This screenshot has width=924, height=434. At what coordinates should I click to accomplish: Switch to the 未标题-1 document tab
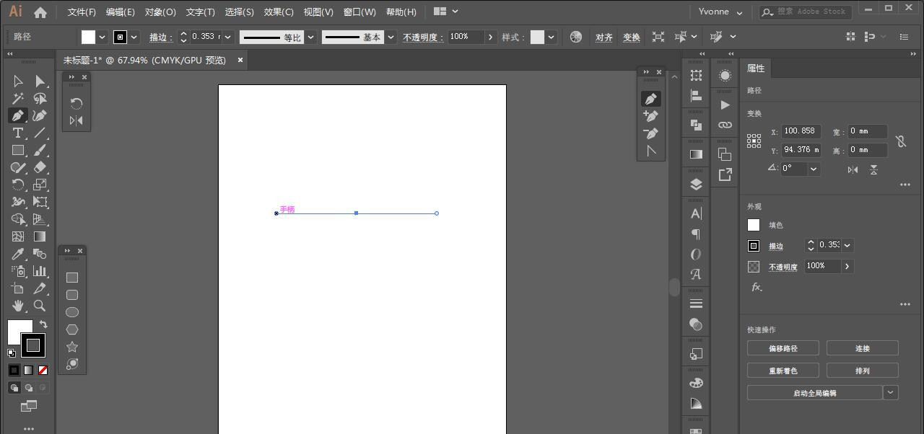[x=144, y=60]
